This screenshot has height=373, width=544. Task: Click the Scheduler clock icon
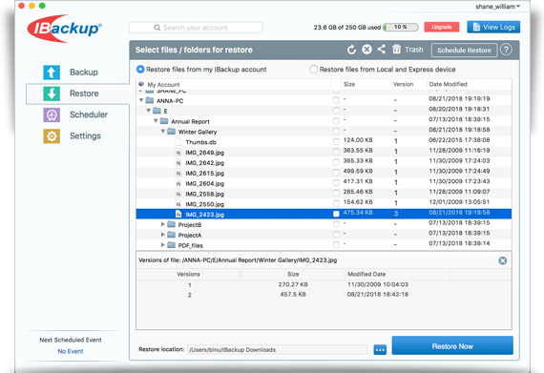52,114
